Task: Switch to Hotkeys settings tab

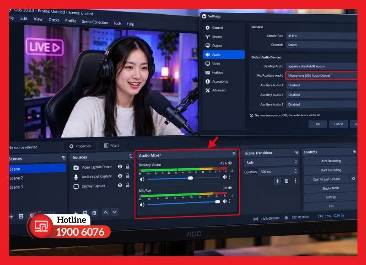Action: pos(224,73)
